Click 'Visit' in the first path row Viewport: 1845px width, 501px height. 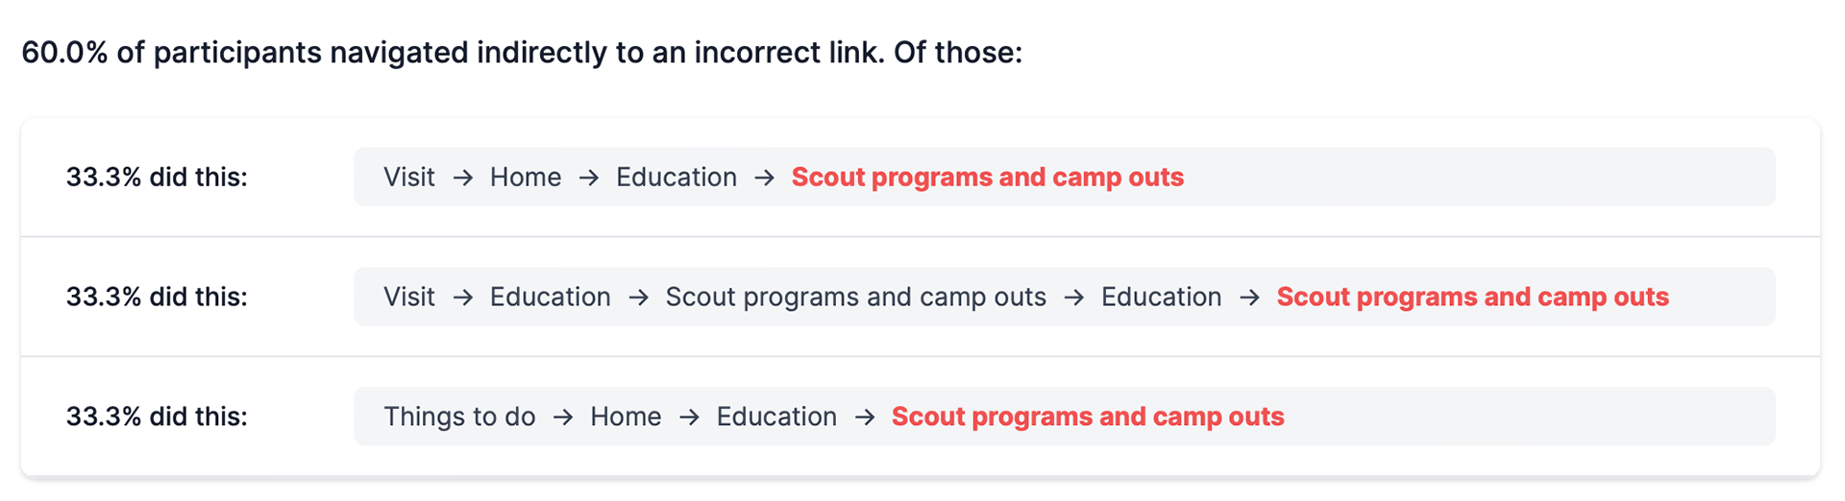[x=409, y=178]
